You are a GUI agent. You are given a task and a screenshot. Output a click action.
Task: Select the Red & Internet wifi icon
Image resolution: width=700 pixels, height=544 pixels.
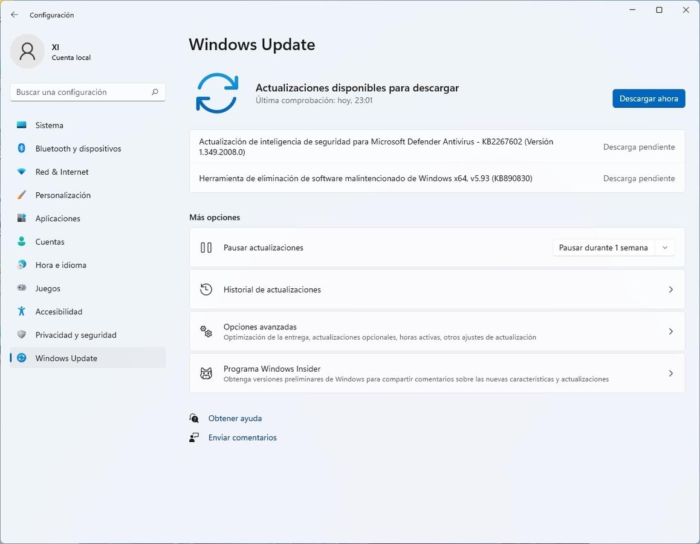(22, 172)
